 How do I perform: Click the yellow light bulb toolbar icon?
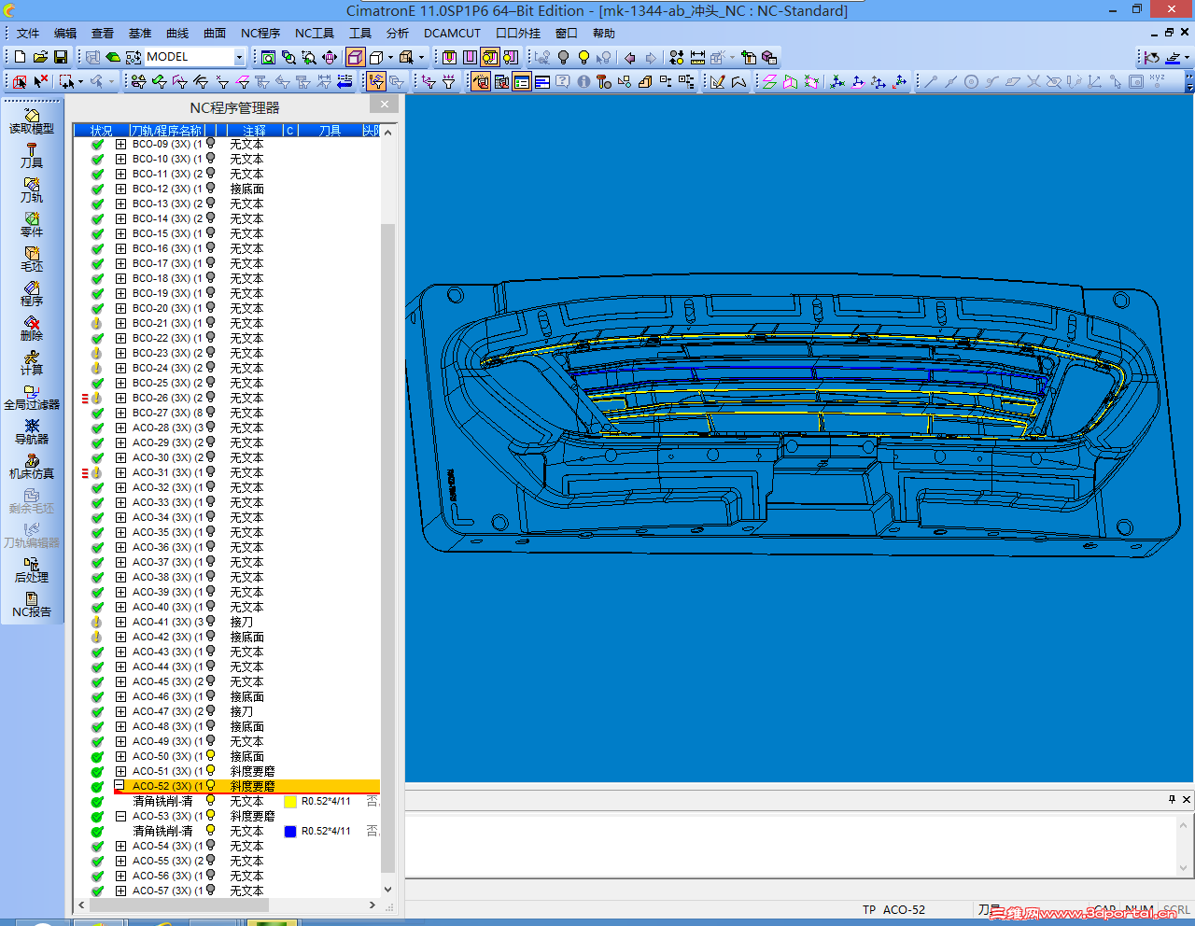pos(584,57)
